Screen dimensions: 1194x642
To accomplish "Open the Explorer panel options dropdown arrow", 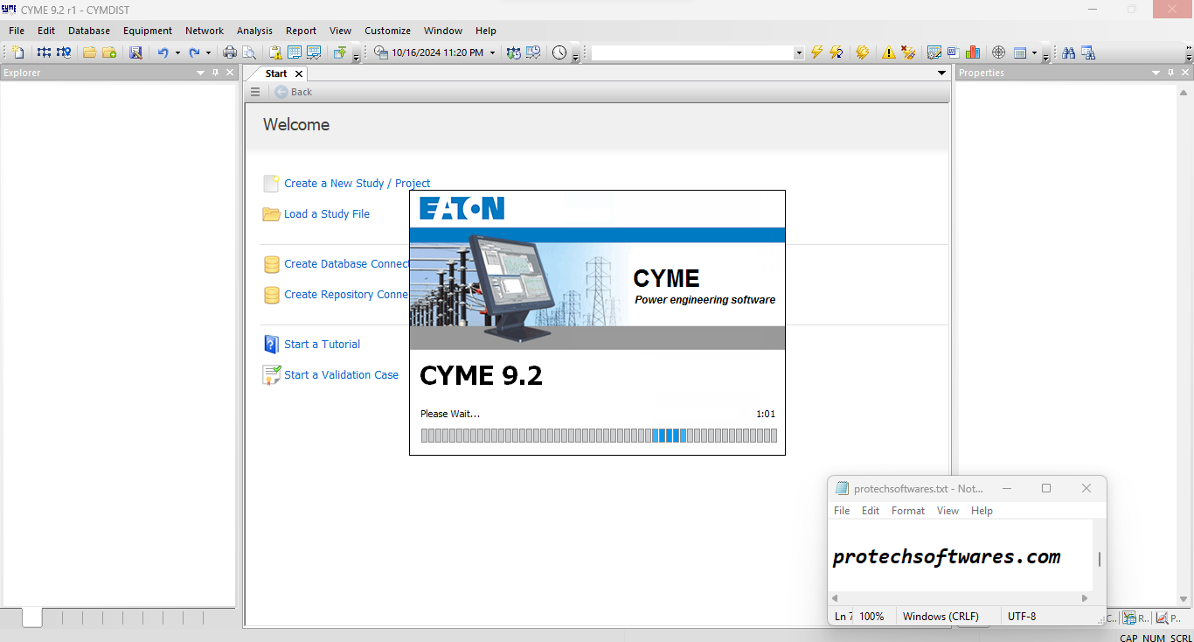I will point(200,73).
